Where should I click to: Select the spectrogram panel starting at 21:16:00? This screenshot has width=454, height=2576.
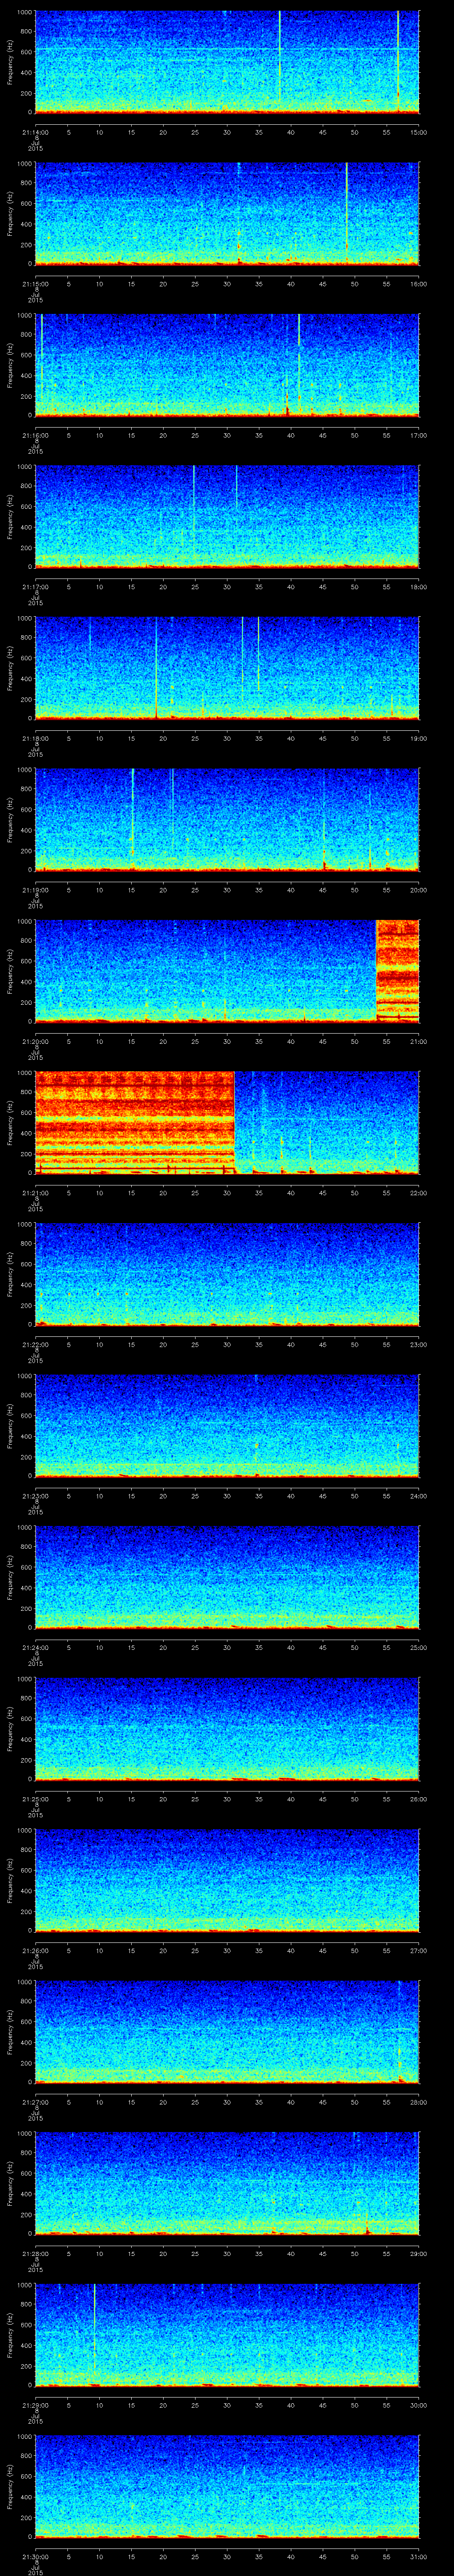(227, 365)
